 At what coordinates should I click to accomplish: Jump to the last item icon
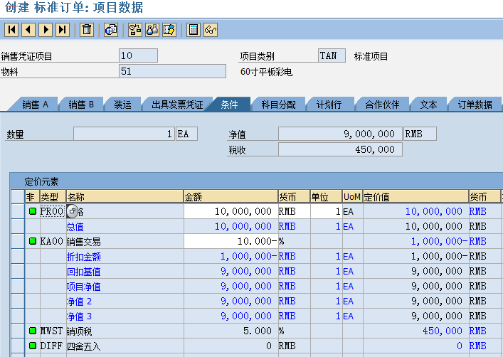(x=63, y=30)
